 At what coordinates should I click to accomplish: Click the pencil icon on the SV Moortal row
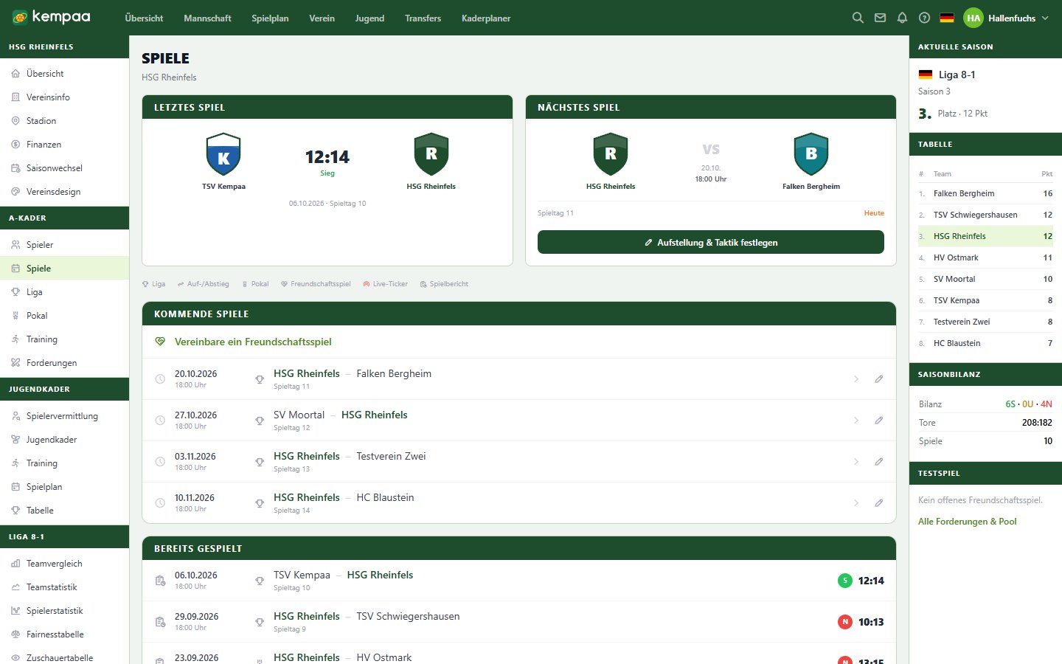(878, 421)
